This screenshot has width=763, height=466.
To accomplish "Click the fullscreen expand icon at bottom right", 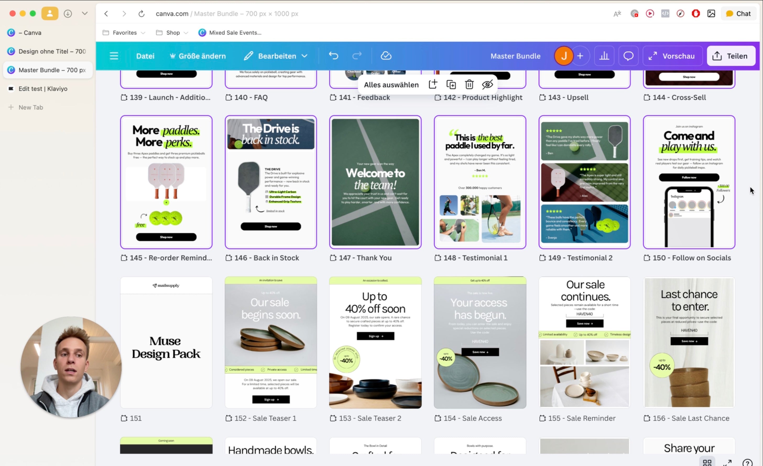I will (x=727, y=462).
